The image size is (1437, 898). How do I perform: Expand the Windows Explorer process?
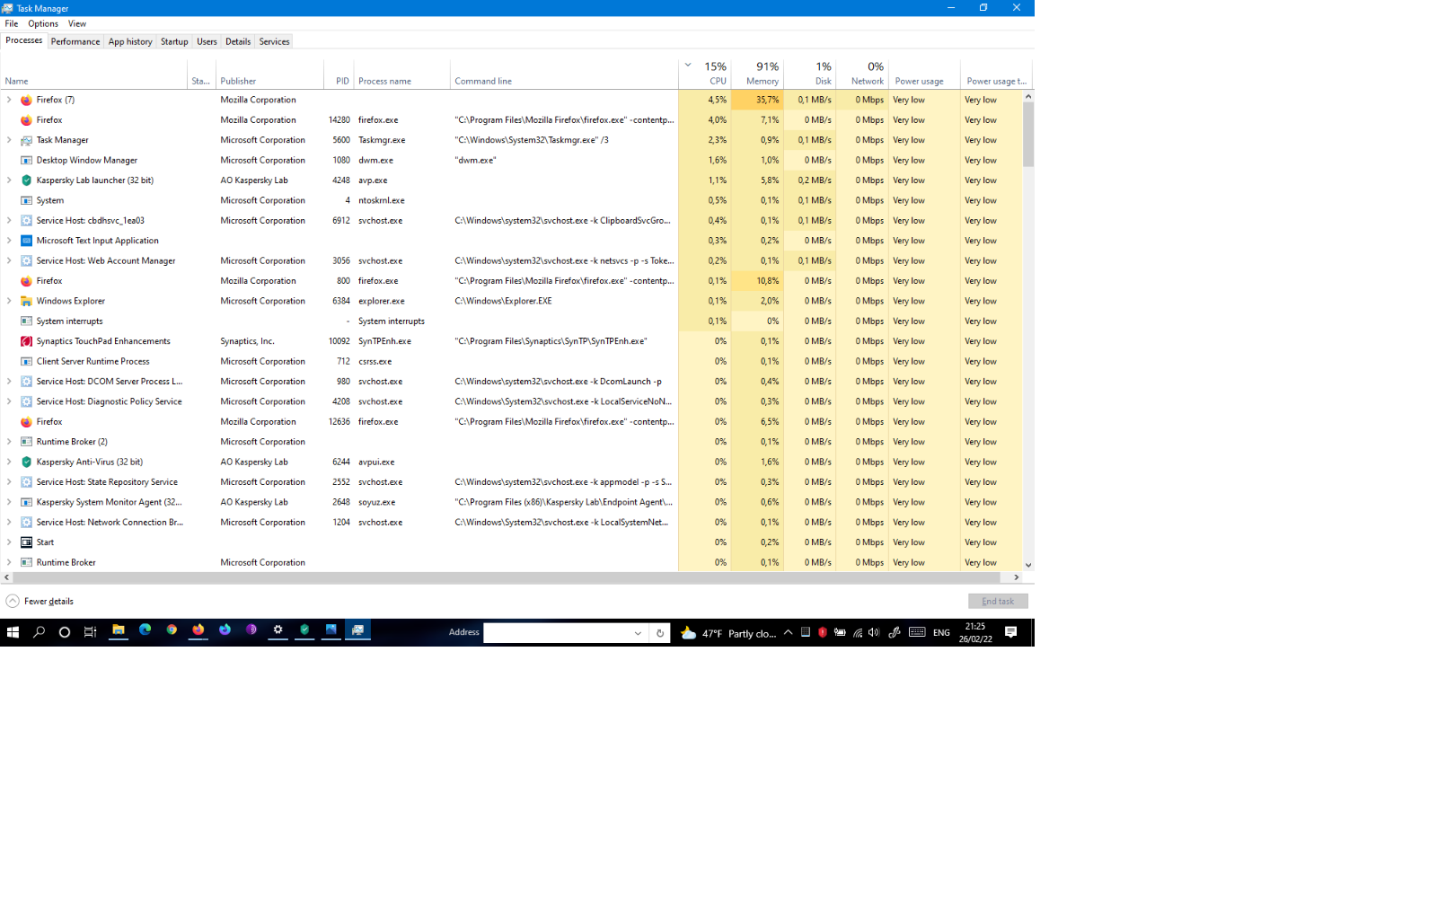click(9, 301)
